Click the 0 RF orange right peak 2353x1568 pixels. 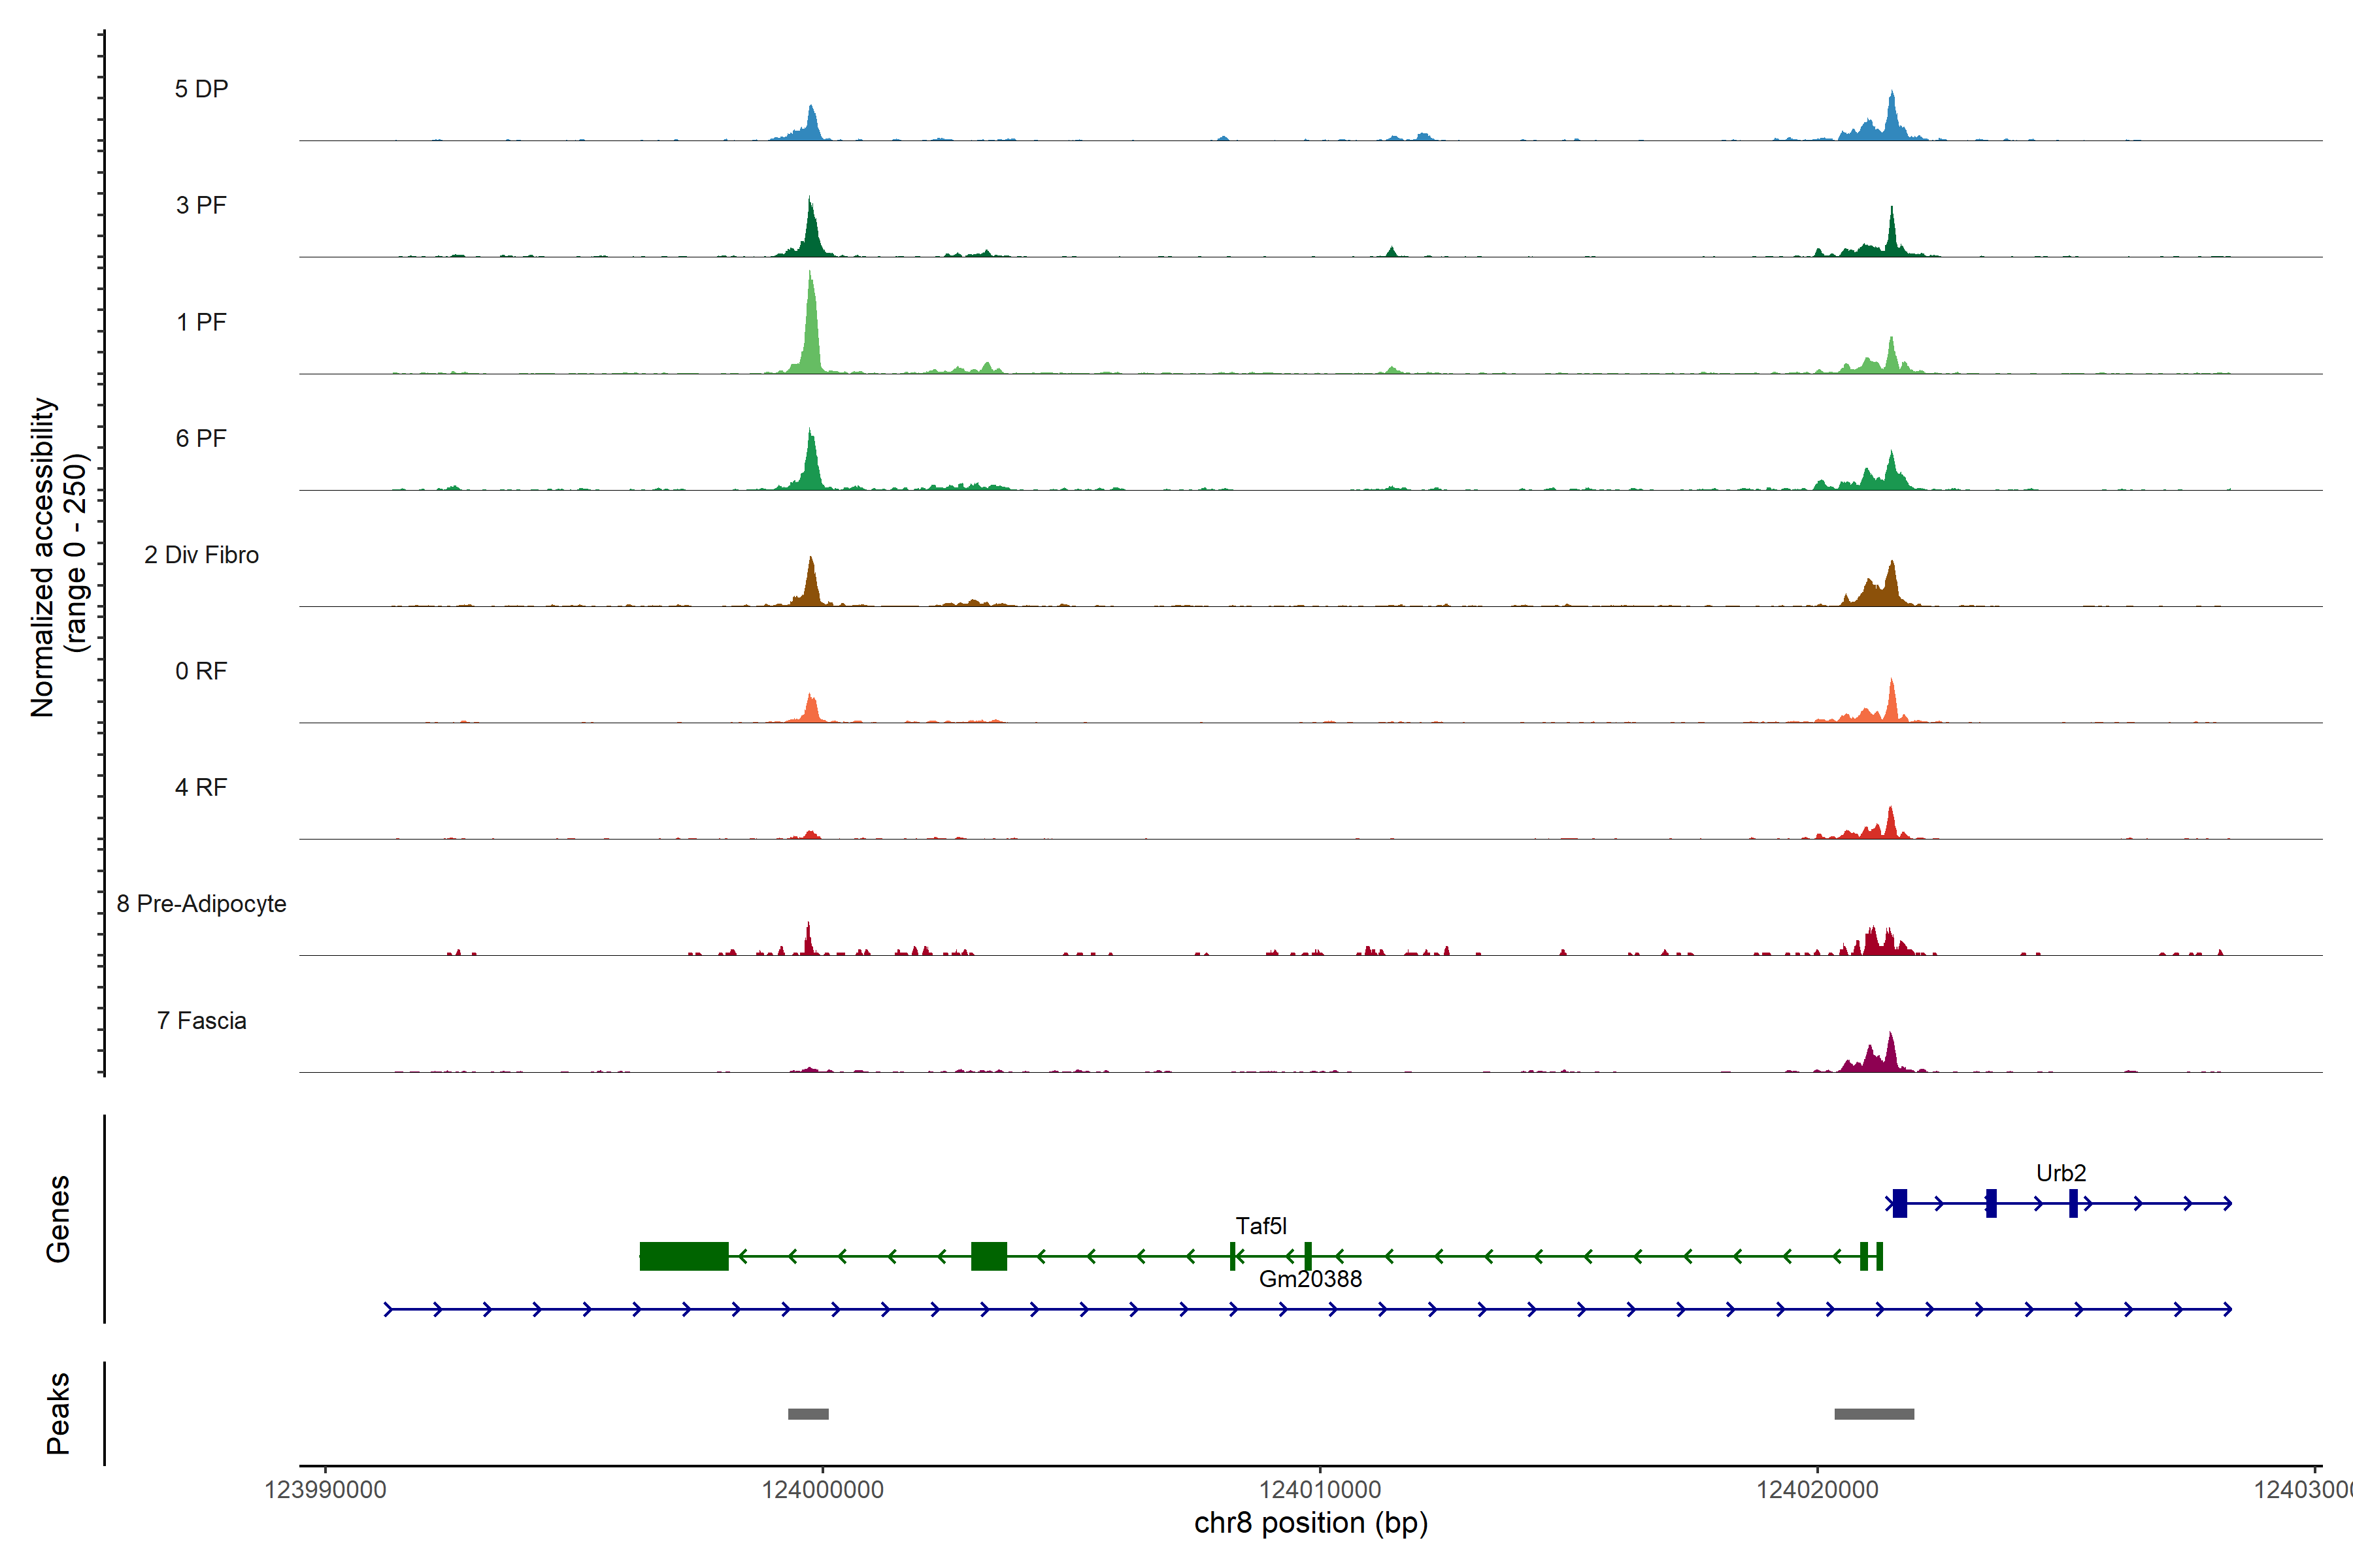(x=1891, y=704)
